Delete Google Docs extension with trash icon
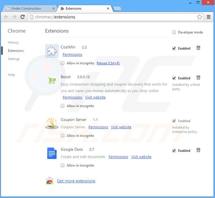This screenshot has height=198, width=215. click(x=198, y=150)
